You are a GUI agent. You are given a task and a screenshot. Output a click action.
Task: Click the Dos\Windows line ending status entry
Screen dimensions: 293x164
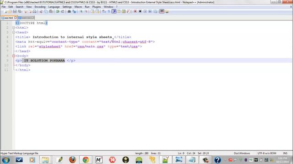pos(242,153)
